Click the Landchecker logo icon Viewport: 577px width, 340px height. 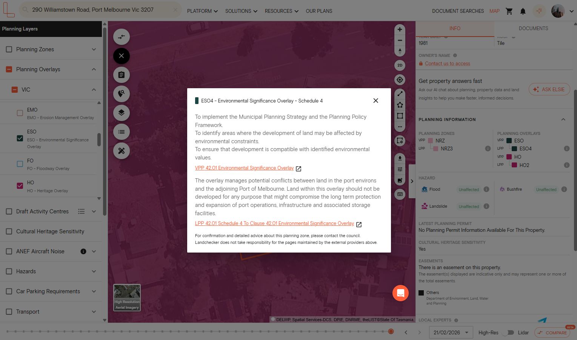click(9, 10)
